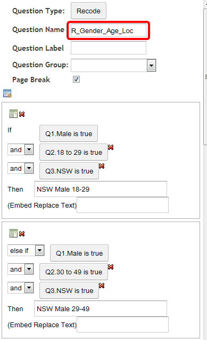Open the 'and' dropdown before Q2.18 to 29

[29, 149]
